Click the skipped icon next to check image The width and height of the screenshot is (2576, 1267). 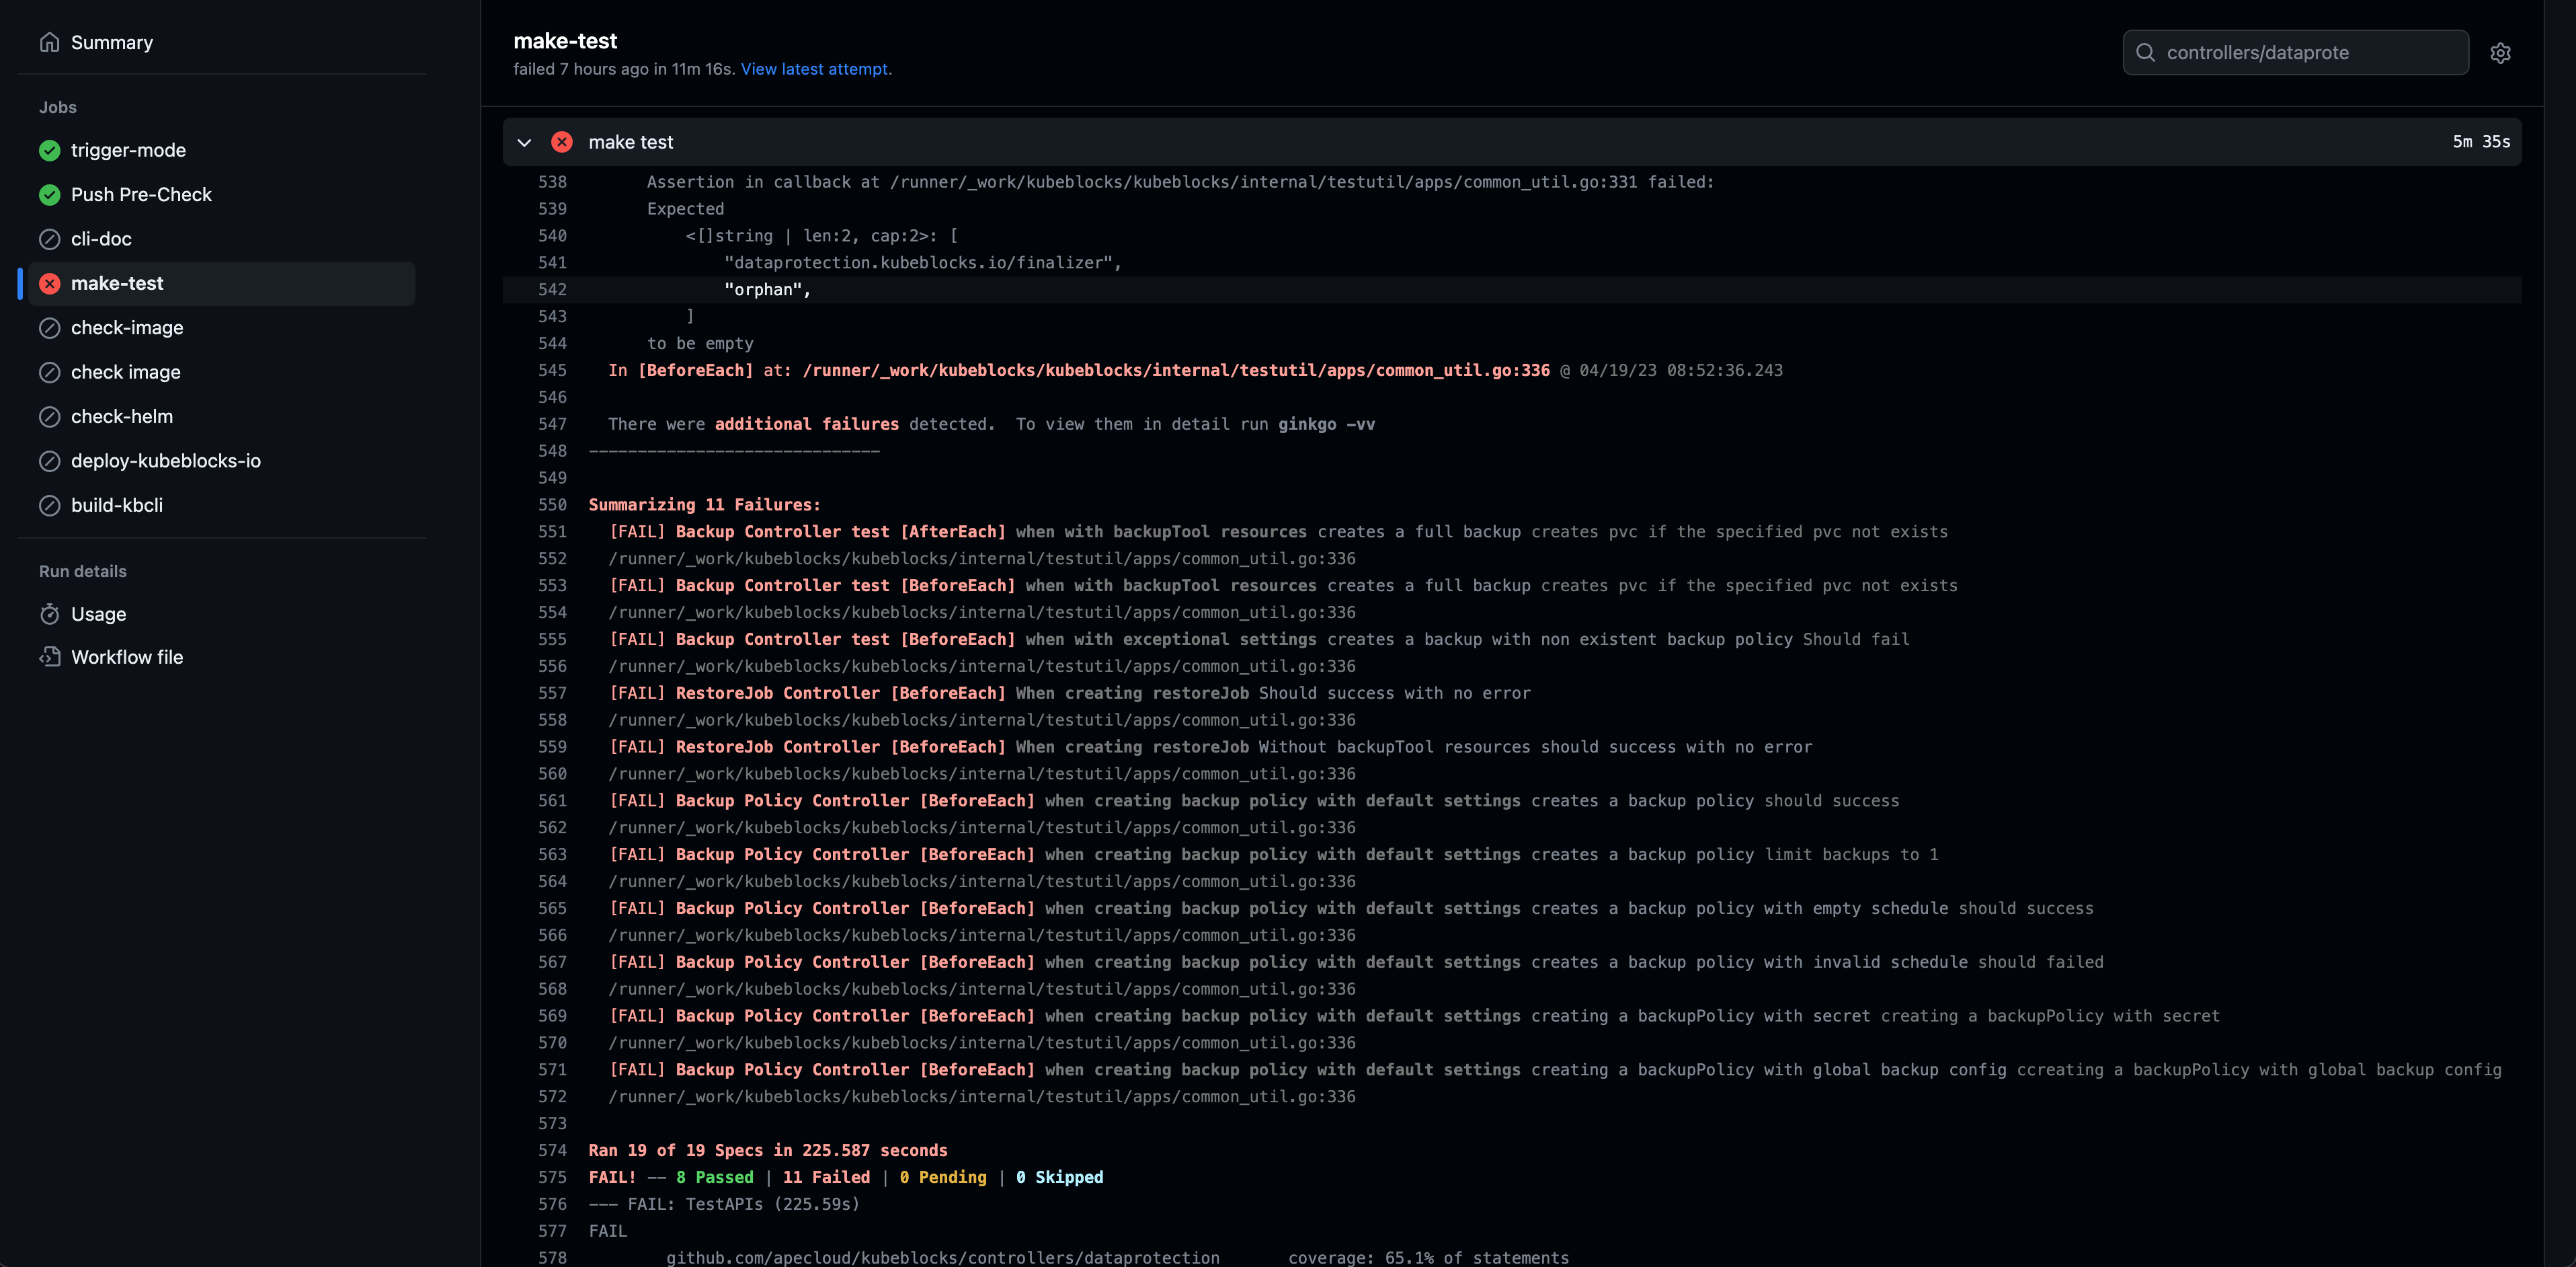(49, 373)
